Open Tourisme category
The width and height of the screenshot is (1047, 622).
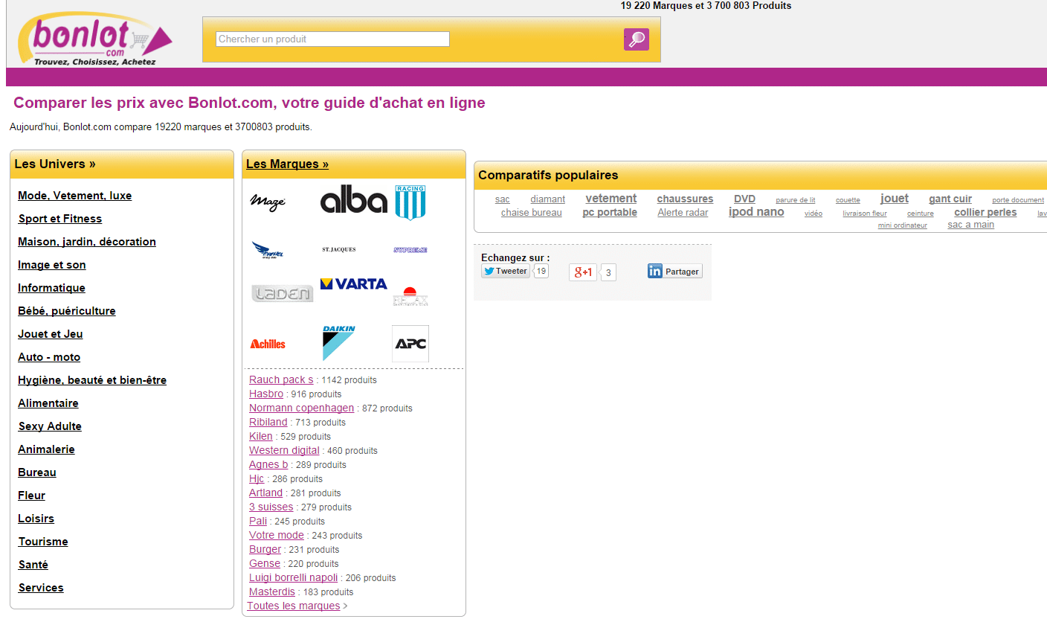pyautogui.click(x=43, y=542)
